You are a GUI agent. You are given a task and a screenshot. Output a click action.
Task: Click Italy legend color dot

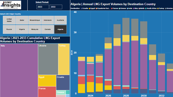pos(134,8)
